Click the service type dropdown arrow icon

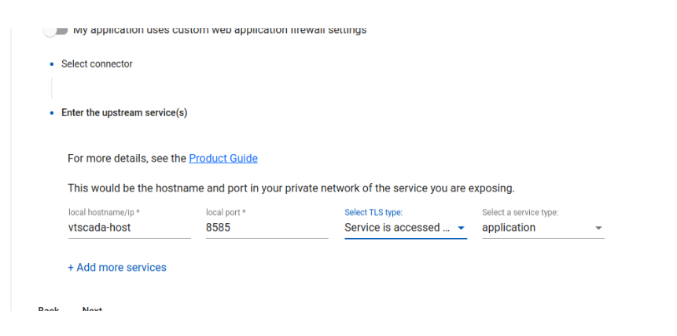point(599,228)
